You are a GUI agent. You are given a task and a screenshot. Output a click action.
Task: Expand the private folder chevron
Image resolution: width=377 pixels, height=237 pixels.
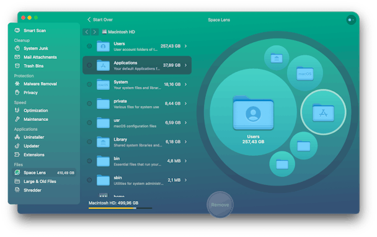tap(185, 104)
